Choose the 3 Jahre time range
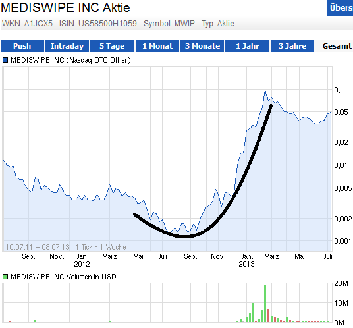 (x=292, y=46)
